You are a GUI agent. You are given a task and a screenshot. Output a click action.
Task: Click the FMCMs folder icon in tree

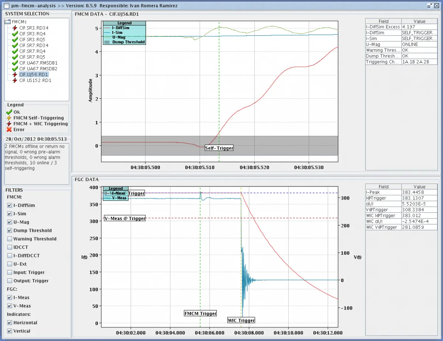pos(8,22)
